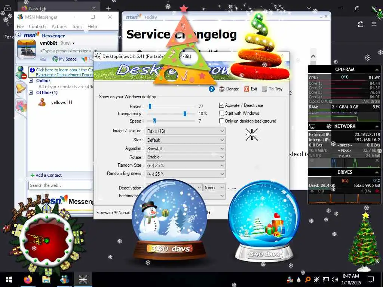This screenshot has height=287, width=383.
Task: Click the personal message field in Messenger
Action: point(65,51)
